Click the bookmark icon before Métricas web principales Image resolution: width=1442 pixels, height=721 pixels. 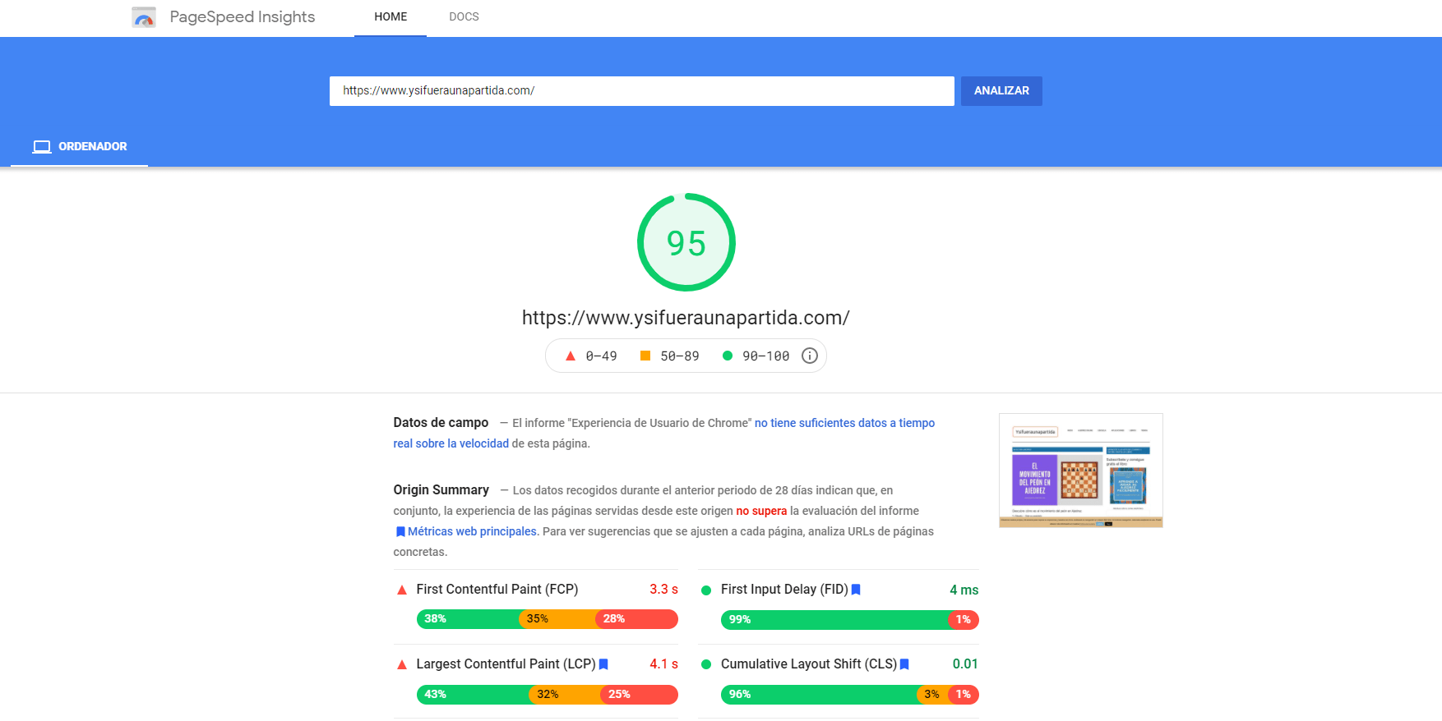400,532
